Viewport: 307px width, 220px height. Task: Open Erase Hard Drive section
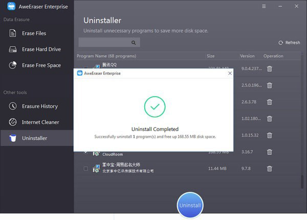(x=37, y=49)
